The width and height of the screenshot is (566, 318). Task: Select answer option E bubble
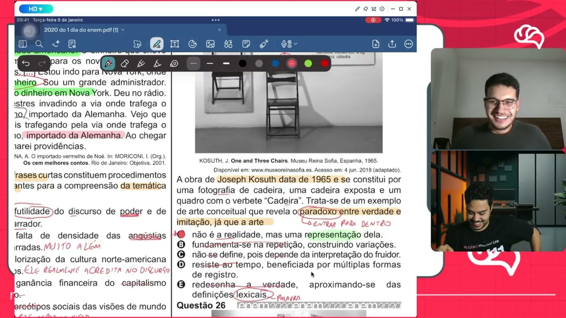point(181,284)
